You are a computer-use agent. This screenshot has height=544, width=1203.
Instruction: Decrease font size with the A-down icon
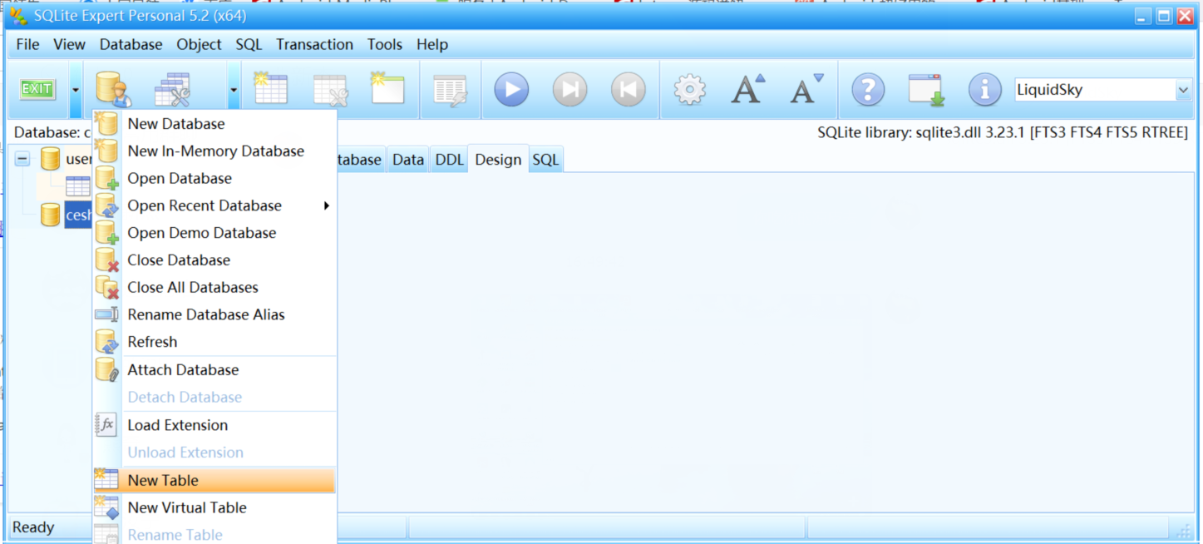[x=805, y=89]
